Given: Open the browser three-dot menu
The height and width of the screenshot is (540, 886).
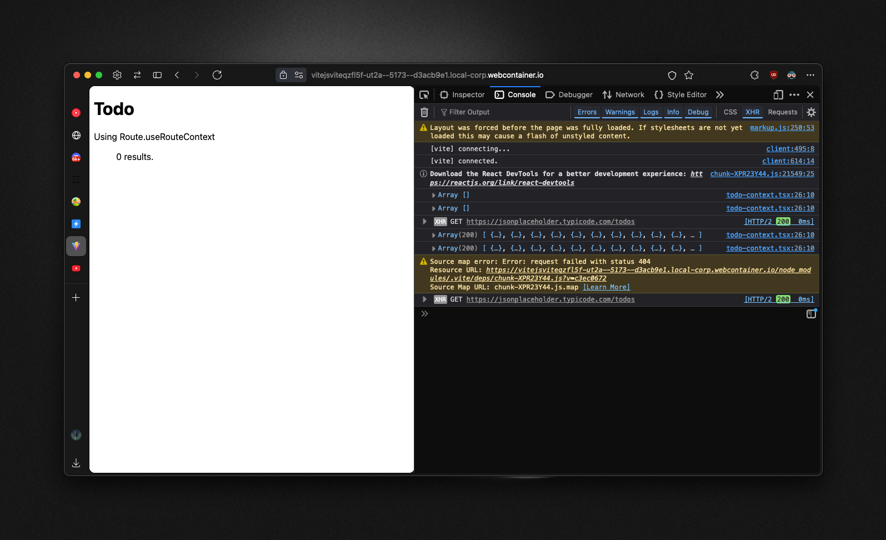Looking at the screenshot, I should click(810, 75).
